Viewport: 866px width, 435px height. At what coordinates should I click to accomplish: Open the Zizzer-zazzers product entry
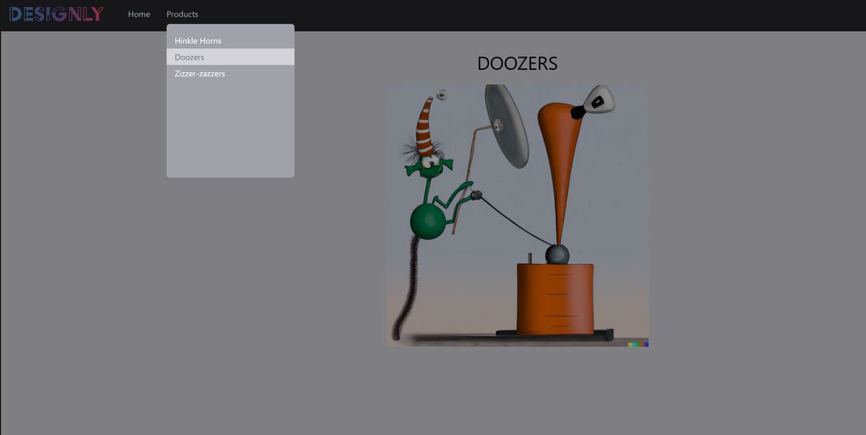200,74
